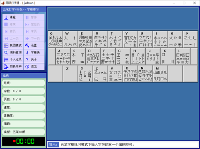Jump to 末页 last page

click(34, 32)
